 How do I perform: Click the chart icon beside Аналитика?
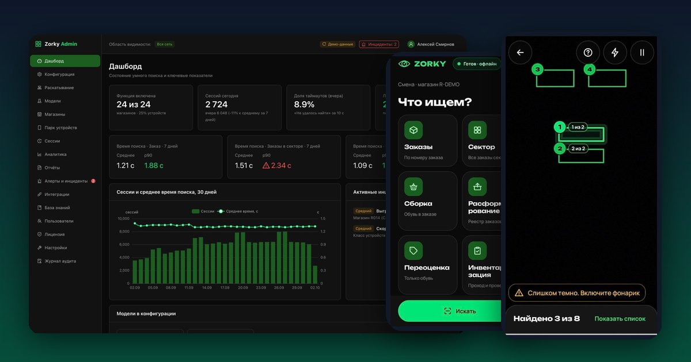pos(39,154)
